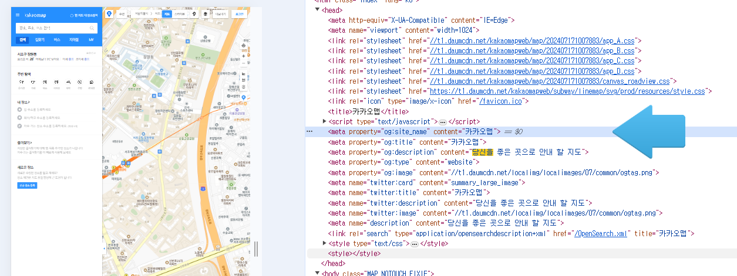The width and height of the screenshot is (737, 276).
Task: Open the app_B.css stylesheet link
Action: (x=533, y=50)
